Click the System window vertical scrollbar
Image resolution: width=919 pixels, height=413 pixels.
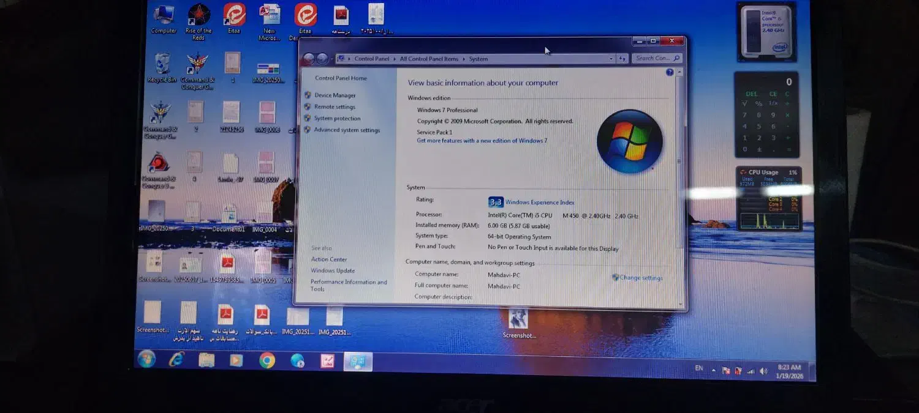click(679, 184)
